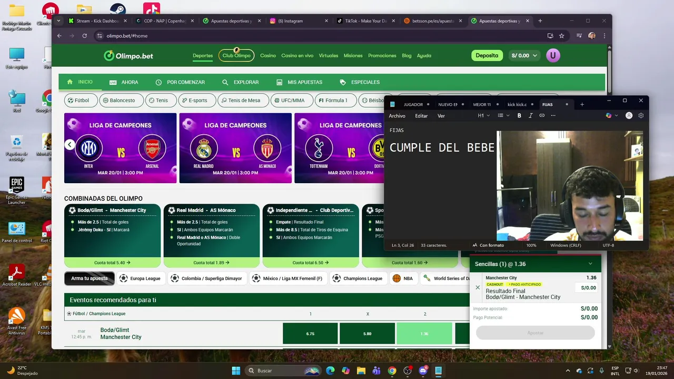Screen dimensions: 674x379
Task: Pick the 5.80 draw odds
Action: point(367,334)
